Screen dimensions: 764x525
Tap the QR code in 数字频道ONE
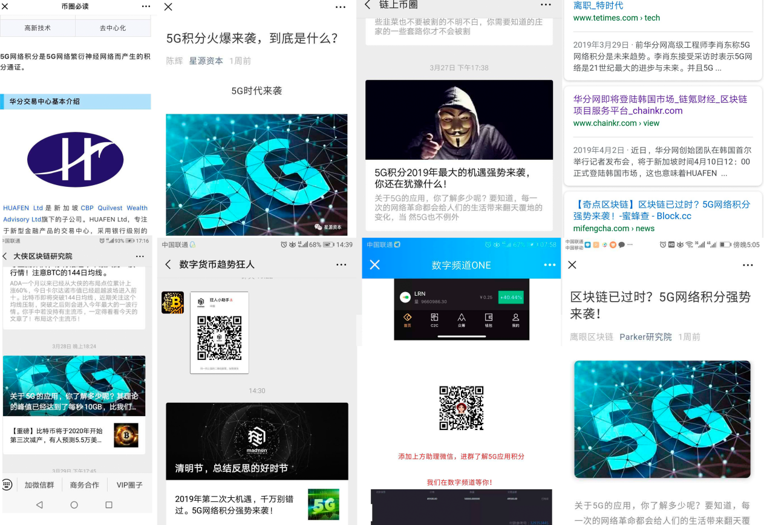tap(462, 408)
